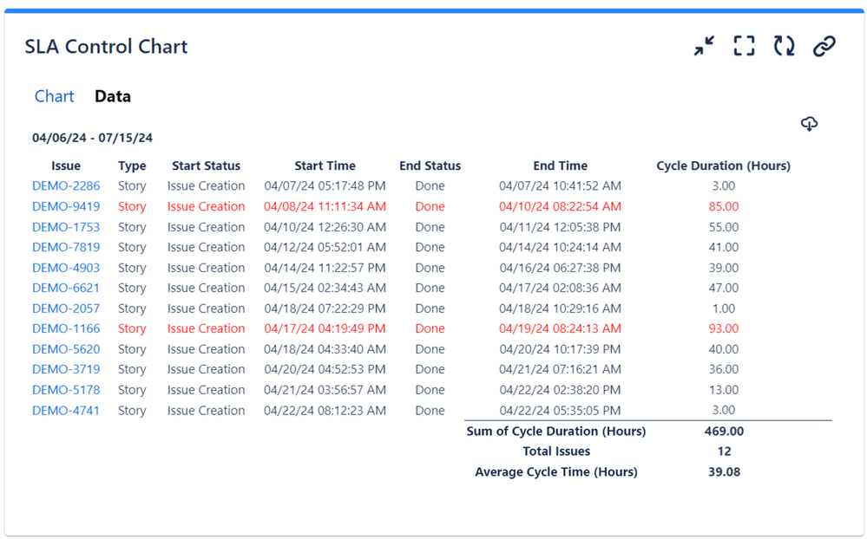Click the Total Issues label

click(x=556, y=451)
